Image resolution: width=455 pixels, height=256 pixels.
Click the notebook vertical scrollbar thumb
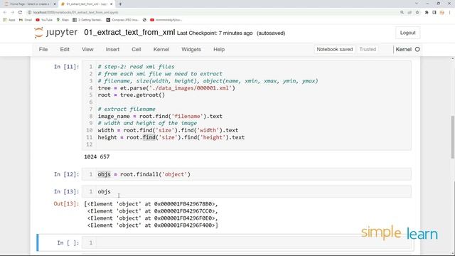pyautogui.click(x=453, y=137)
